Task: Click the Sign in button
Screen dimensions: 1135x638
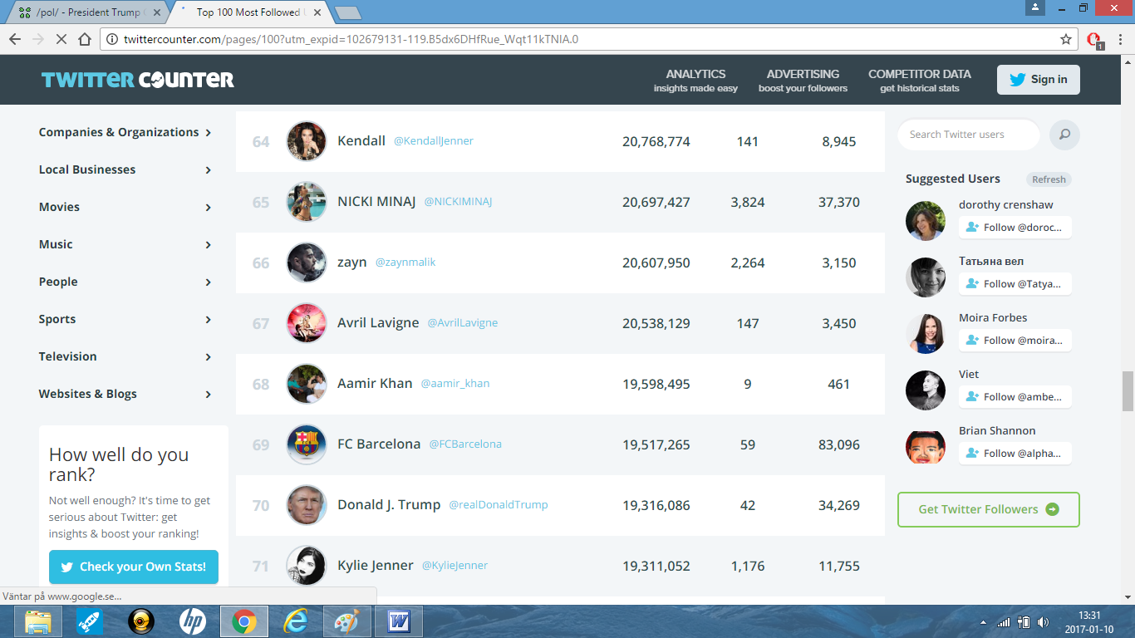Action: pyautogui.click(x=1039, y=80)
